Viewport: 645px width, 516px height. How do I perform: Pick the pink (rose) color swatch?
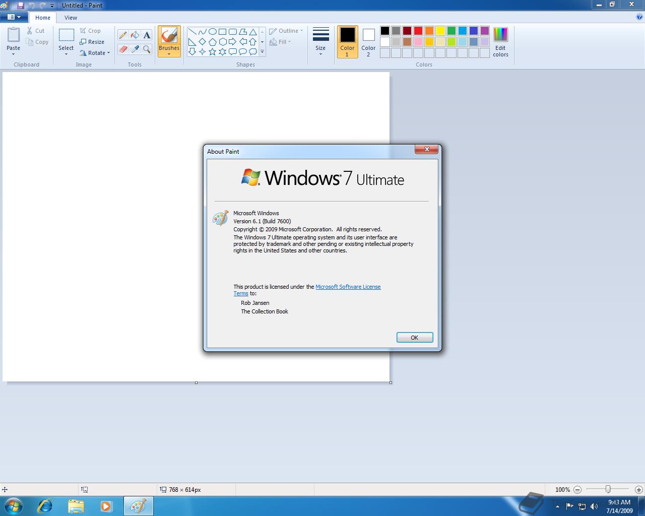418,42
